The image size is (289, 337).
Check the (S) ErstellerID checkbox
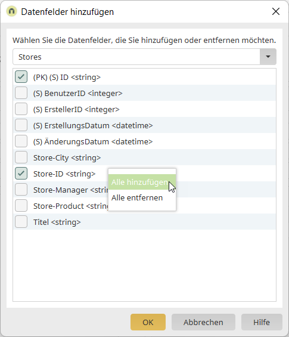(x=21, y=109)
